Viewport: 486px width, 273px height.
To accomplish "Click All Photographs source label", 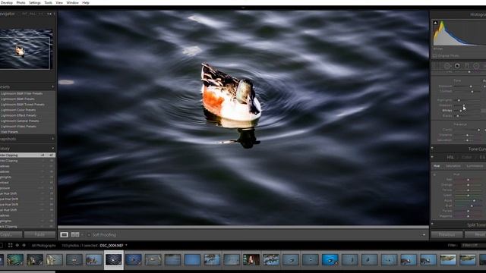I will pos(44,246).
